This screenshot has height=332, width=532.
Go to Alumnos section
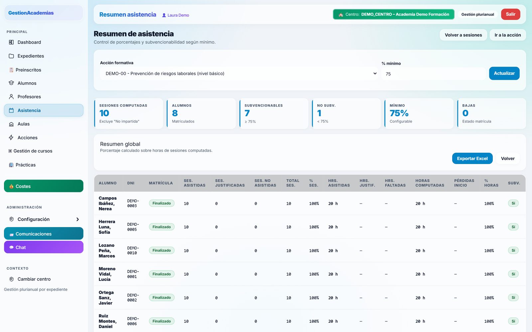tap(44, 83)
